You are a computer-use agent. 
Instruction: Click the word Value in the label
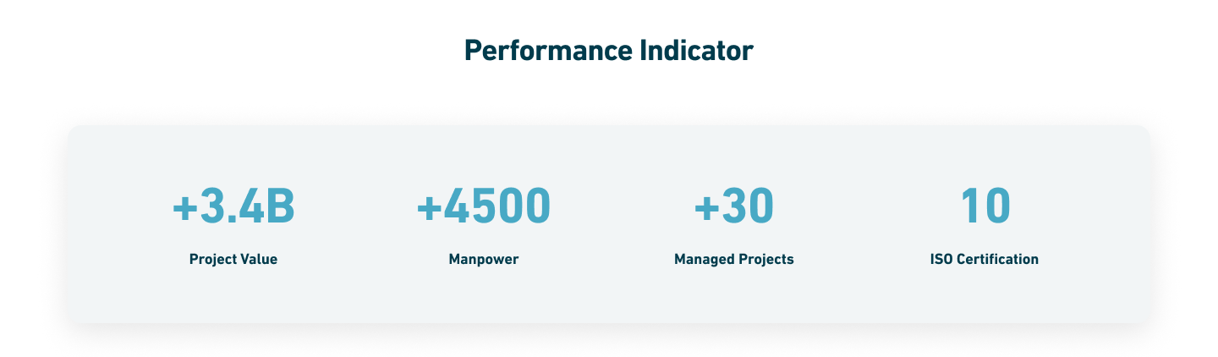(258, 259)
